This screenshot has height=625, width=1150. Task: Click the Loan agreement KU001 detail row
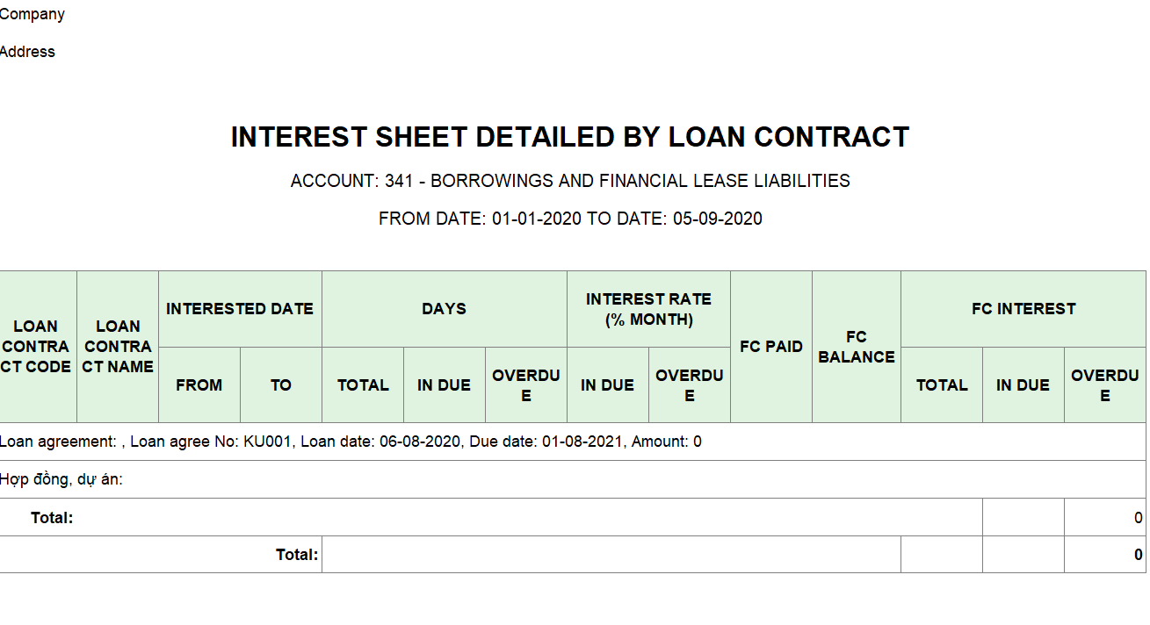573,442
